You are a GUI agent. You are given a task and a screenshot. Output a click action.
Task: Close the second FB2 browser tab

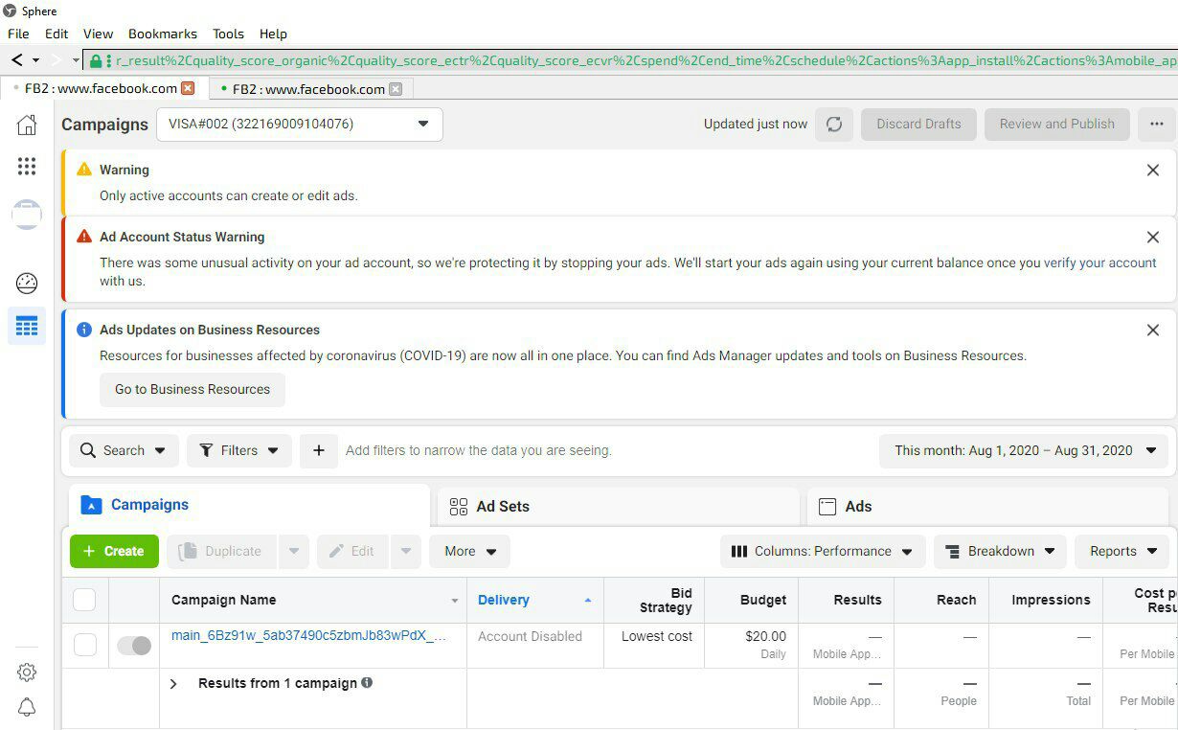tap(396, 89)
